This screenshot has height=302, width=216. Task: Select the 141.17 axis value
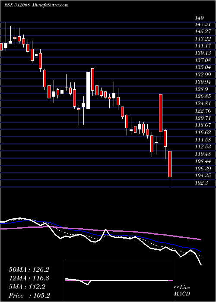(x=203, y=46)
